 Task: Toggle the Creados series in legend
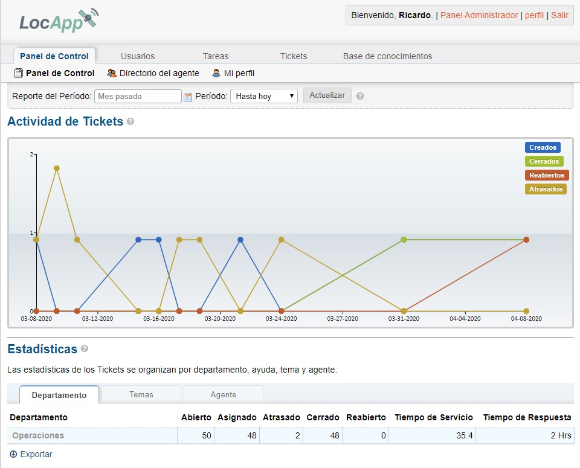[x=543, y=147]
